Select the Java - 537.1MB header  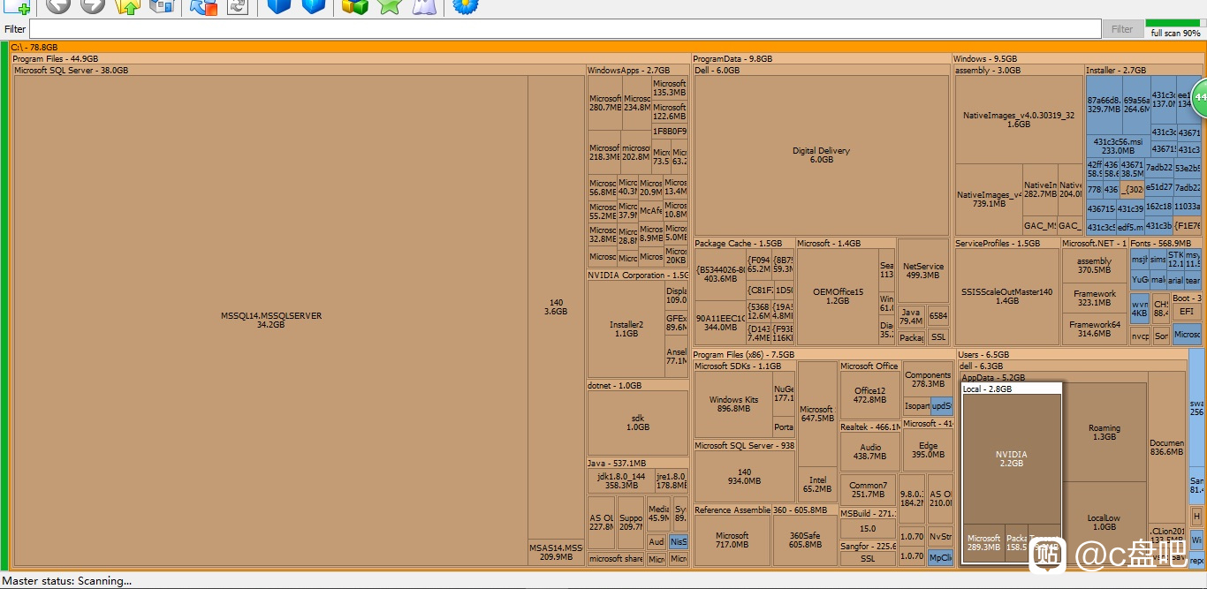(638, 464)
